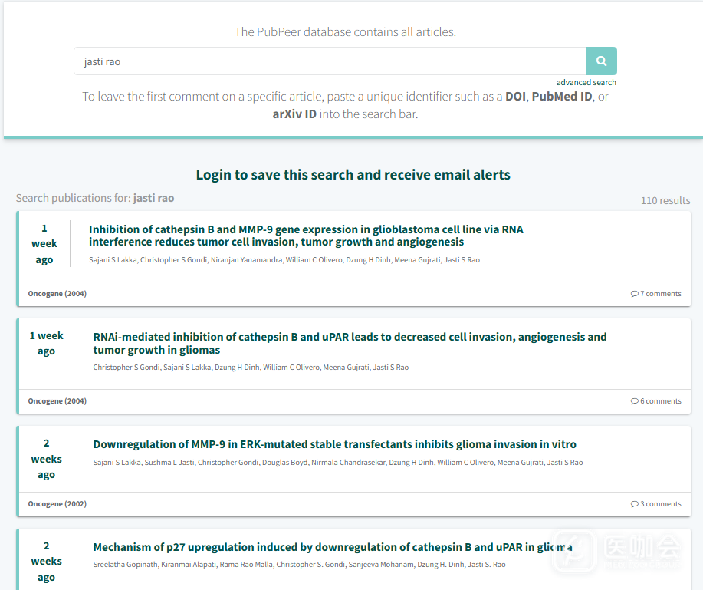Click the third result's 2 weeks ago timestamp
This screenshot has height=590, width=703.
tap(47, 459)
